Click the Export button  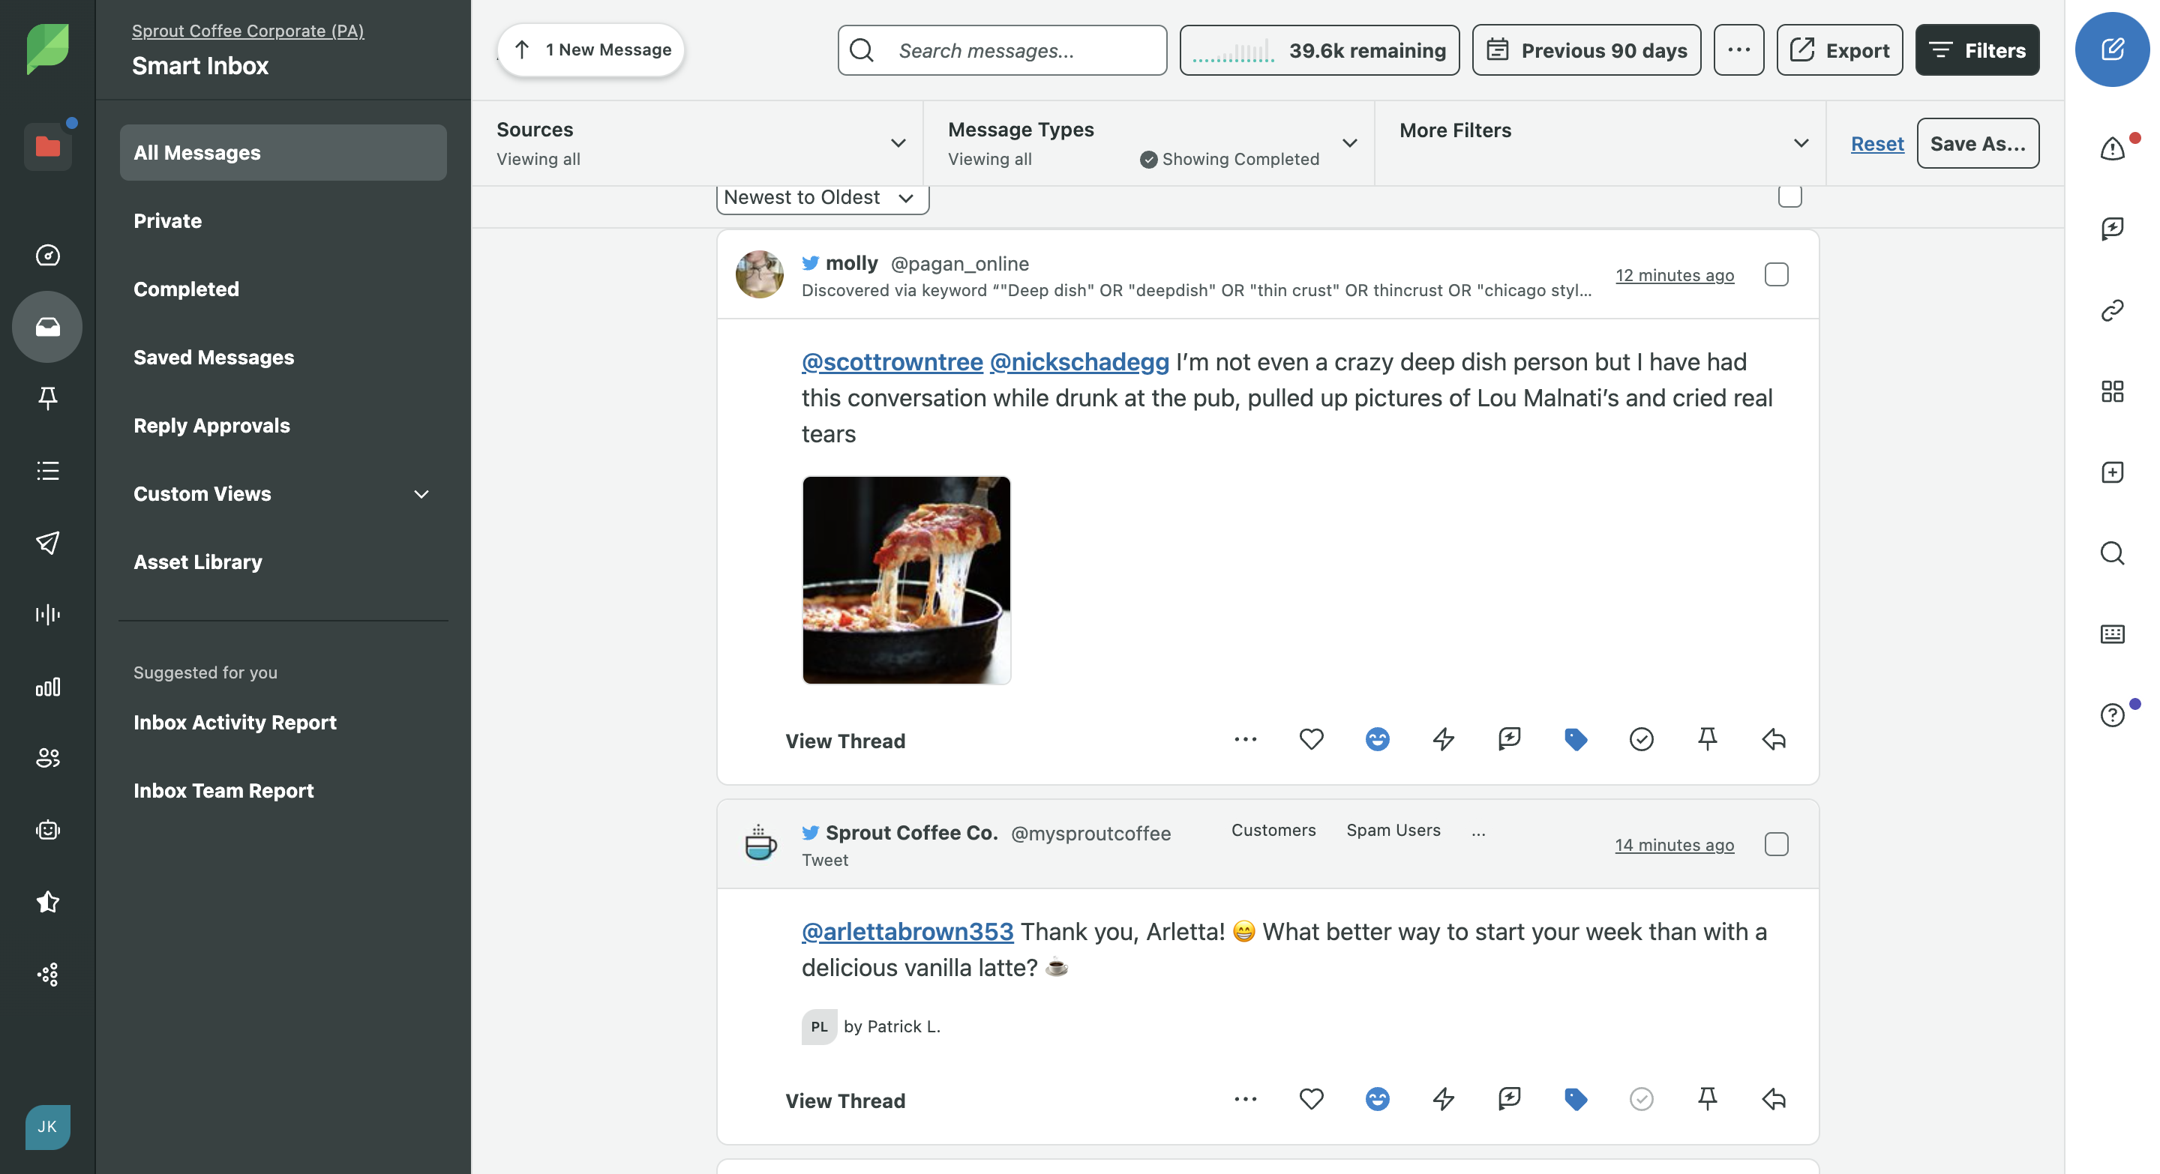point(1839,50)
